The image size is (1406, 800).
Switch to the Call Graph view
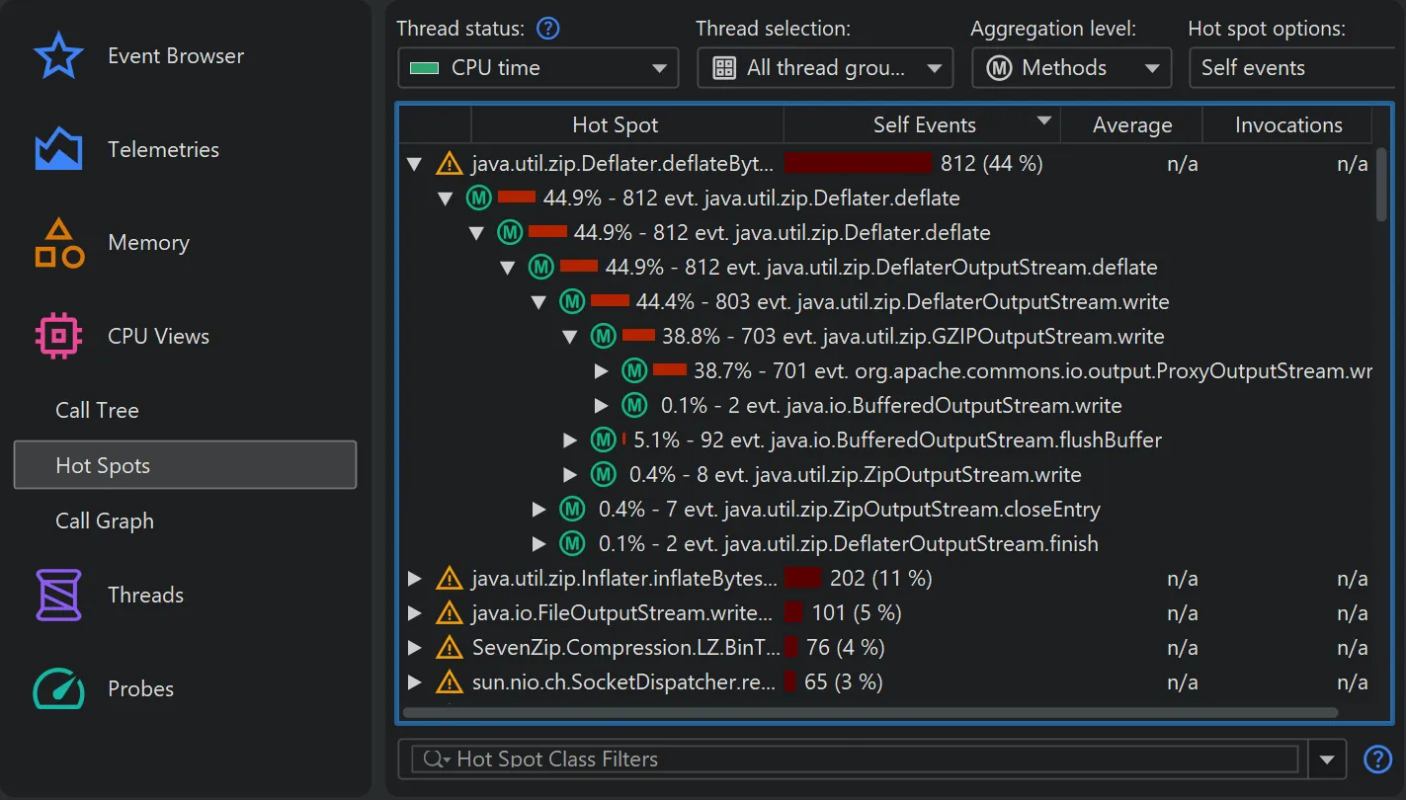coord(104,520)
